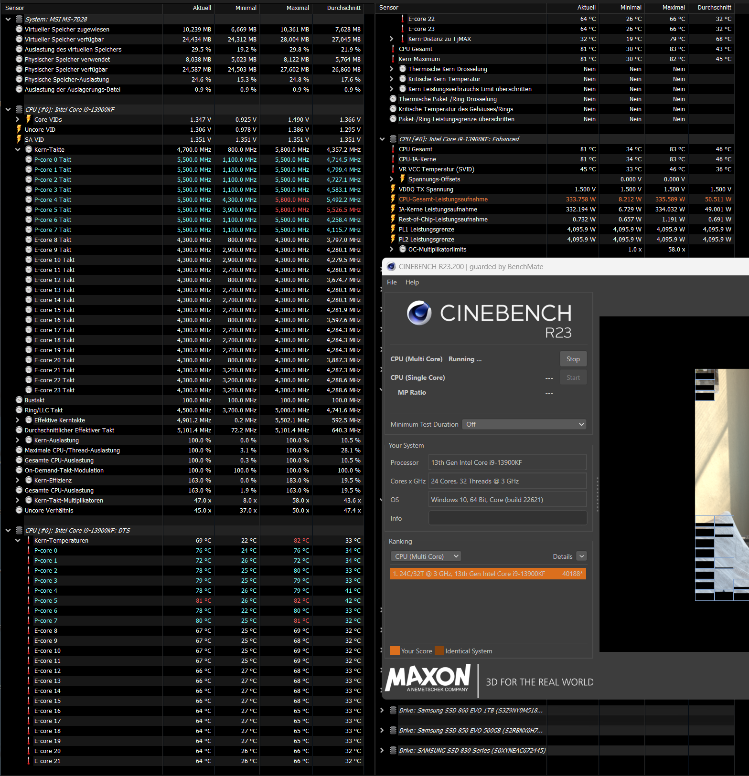
Task: Click the Cinebench render preview tile
Action: 722,484
